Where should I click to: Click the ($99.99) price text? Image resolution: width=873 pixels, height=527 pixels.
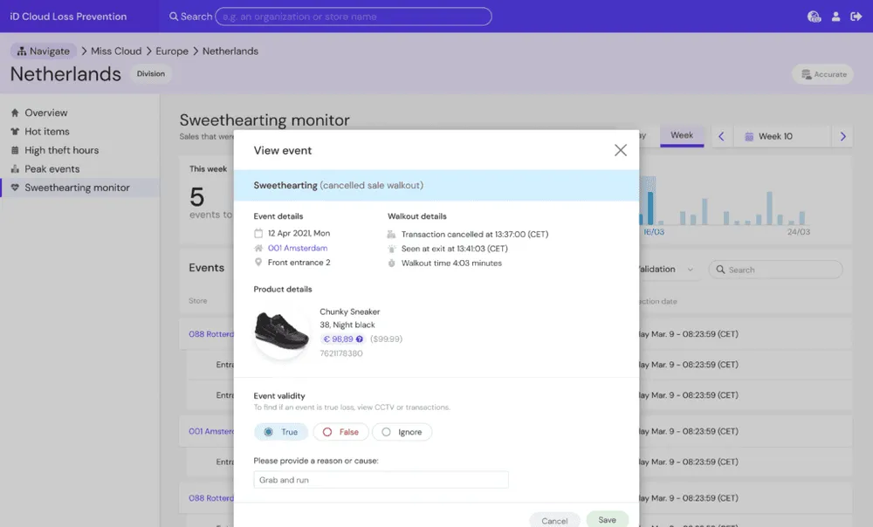(x=386, y=339)
